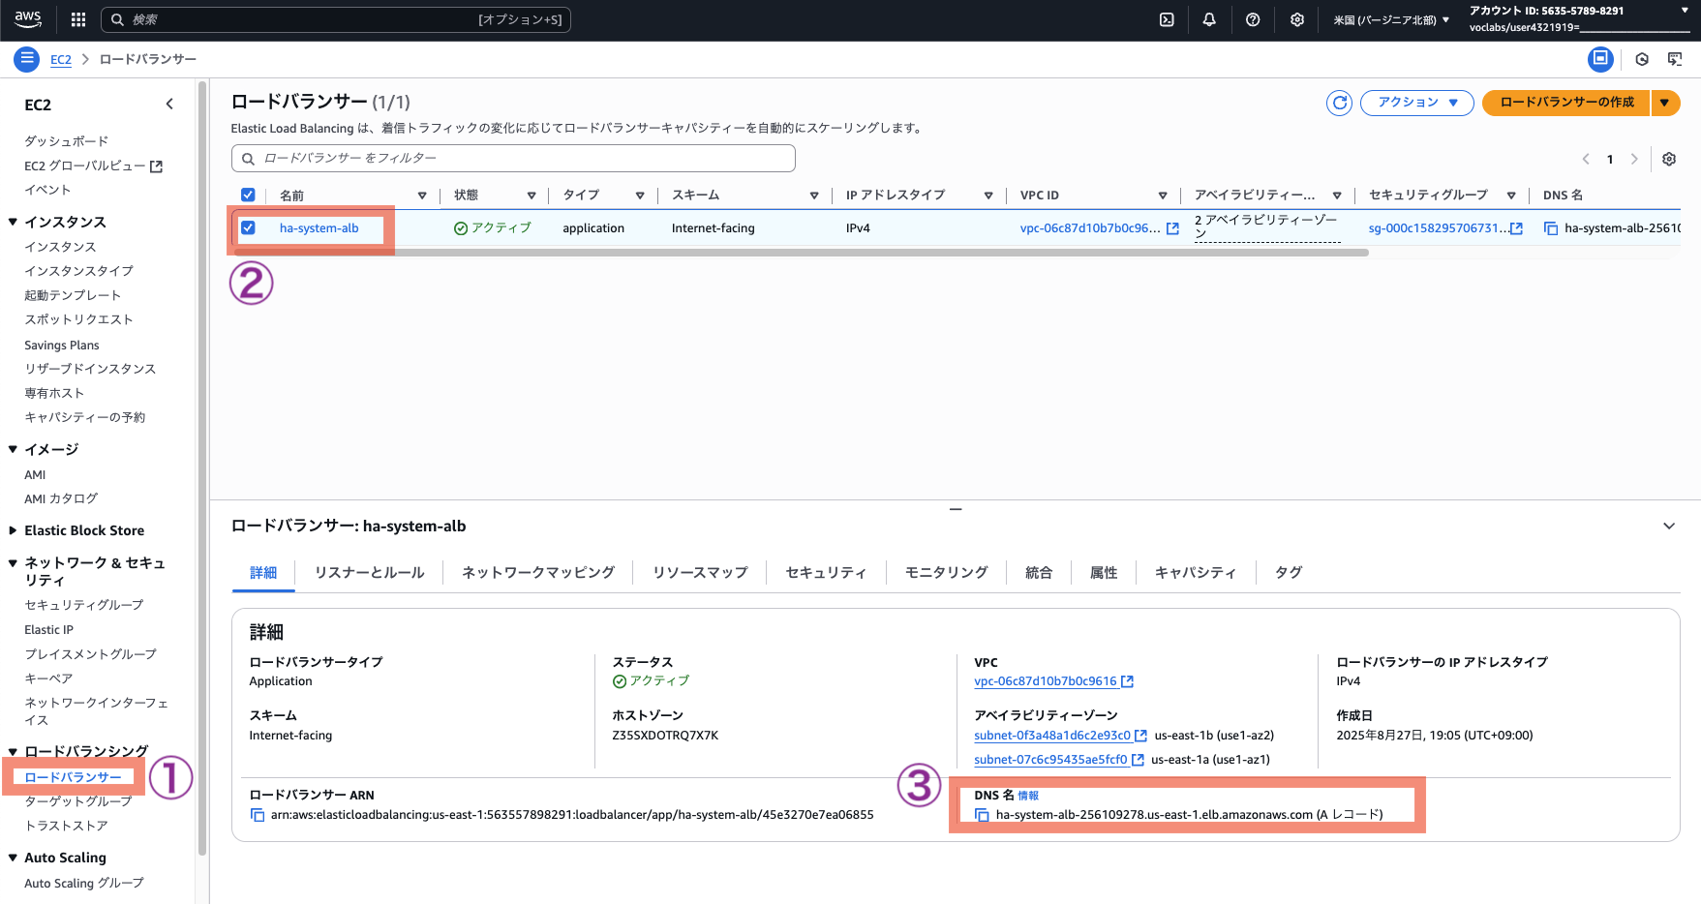Focus the ロードバランサー をフィルター field

click(x=513, y=159)
